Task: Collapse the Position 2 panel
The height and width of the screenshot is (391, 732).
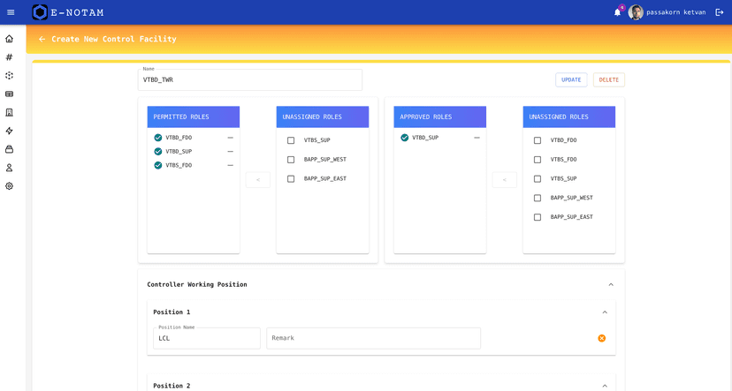Action: (605, 386)
